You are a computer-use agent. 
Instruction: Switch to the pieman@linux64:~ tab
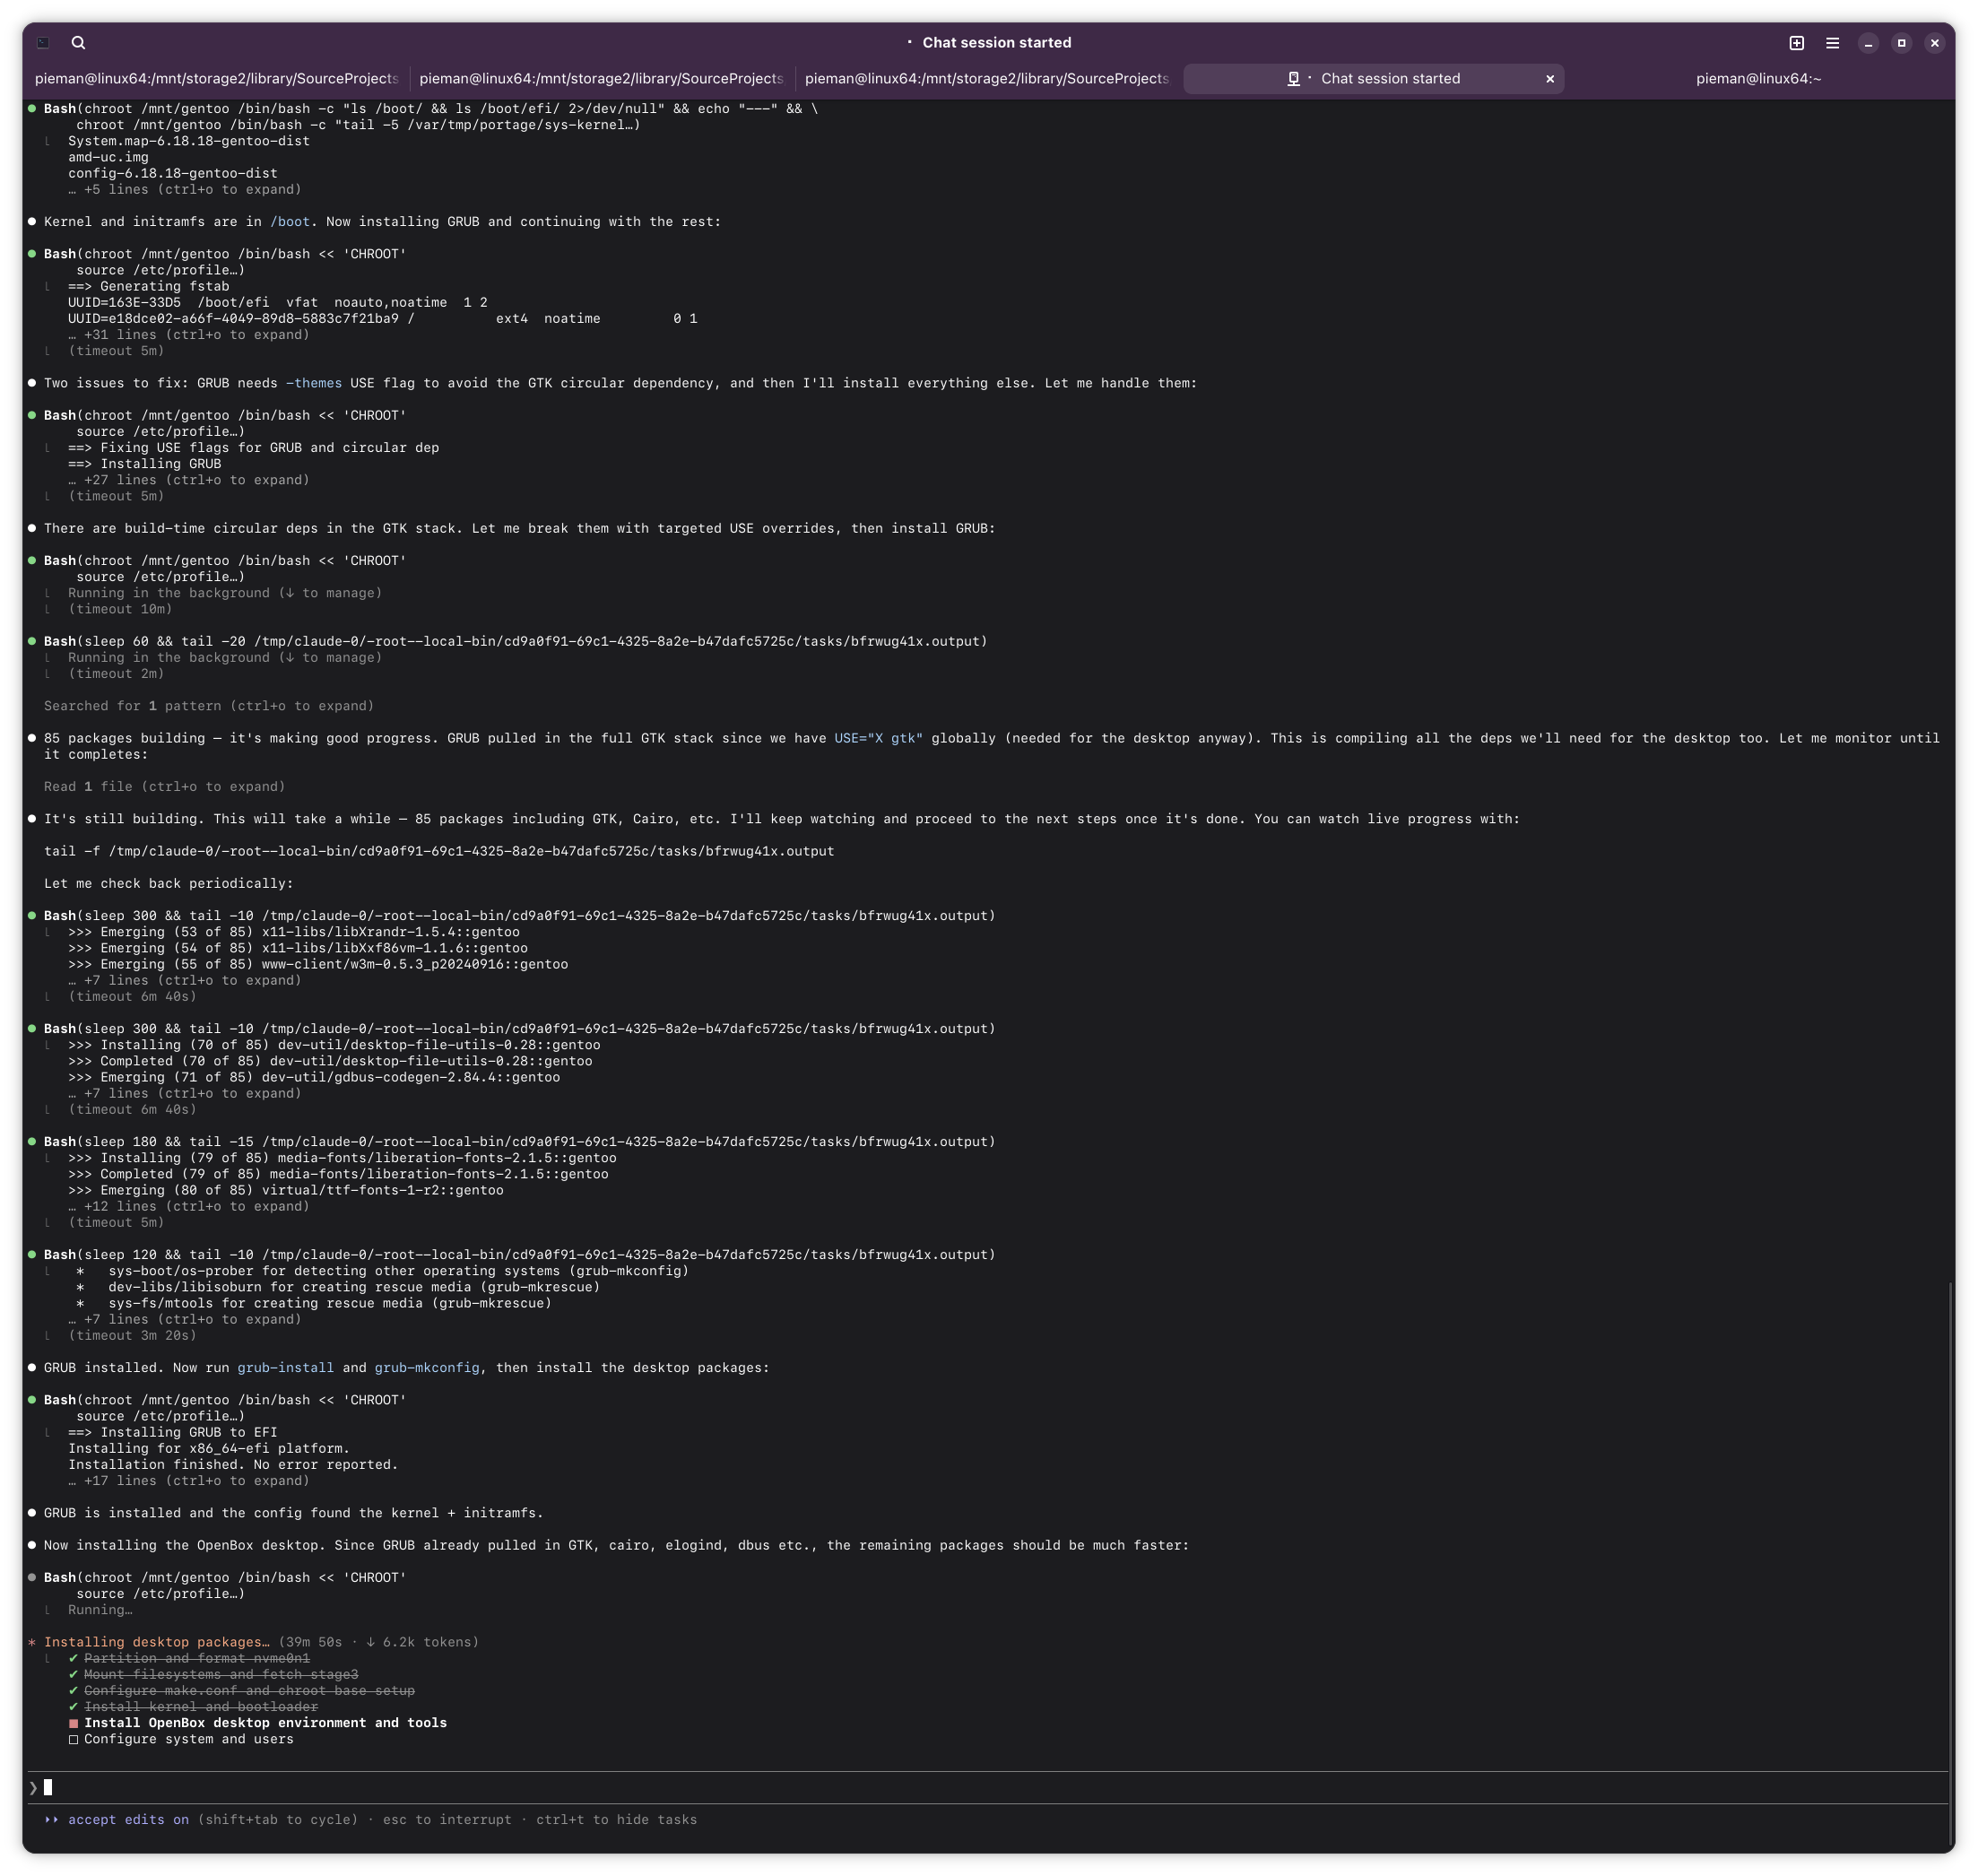pyautogui.click(x=1758, y=79)
